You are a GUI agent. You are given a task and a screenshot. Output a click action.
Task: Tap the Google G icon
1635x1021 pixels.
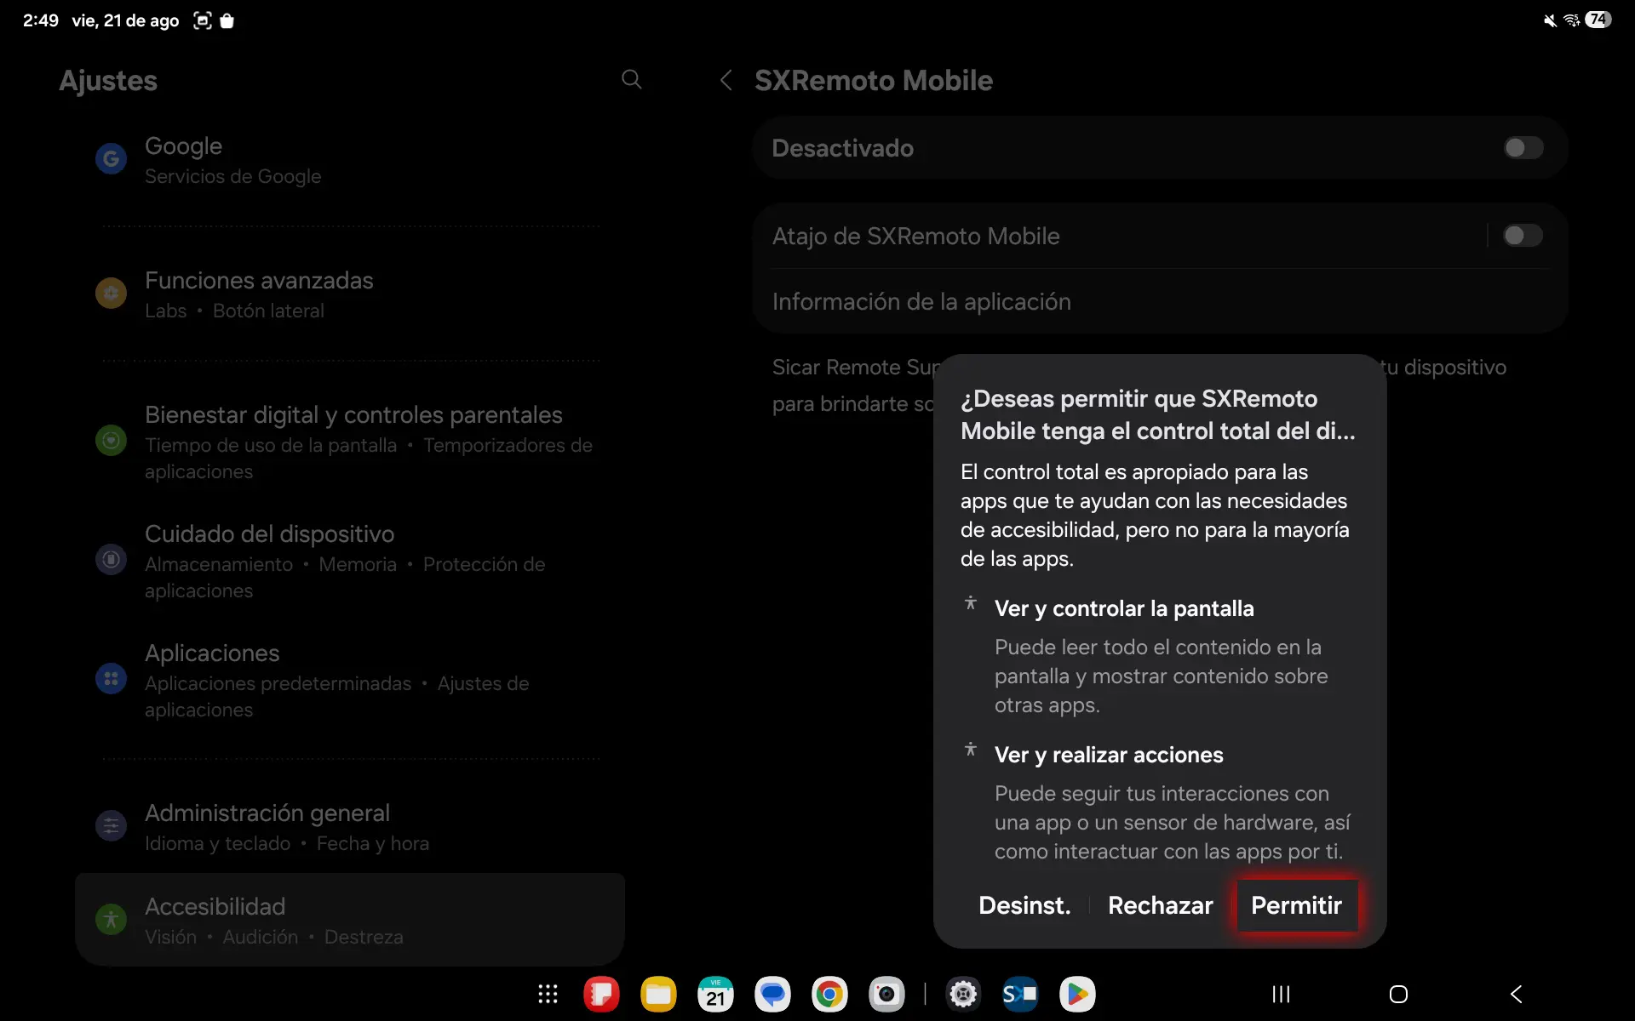111,158
